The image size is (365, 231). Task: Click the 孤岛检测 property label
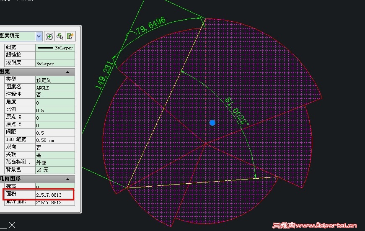[19, 162]
